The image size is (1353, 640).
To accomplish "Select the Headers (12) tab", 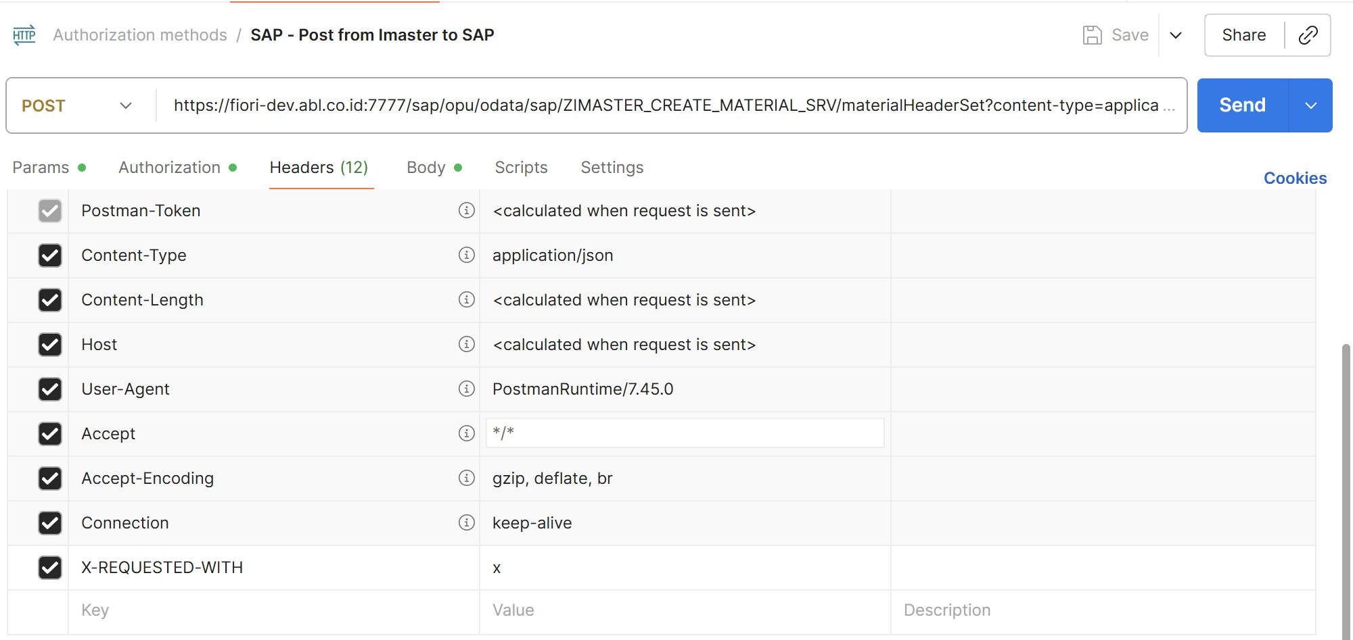I will [319, 168].
